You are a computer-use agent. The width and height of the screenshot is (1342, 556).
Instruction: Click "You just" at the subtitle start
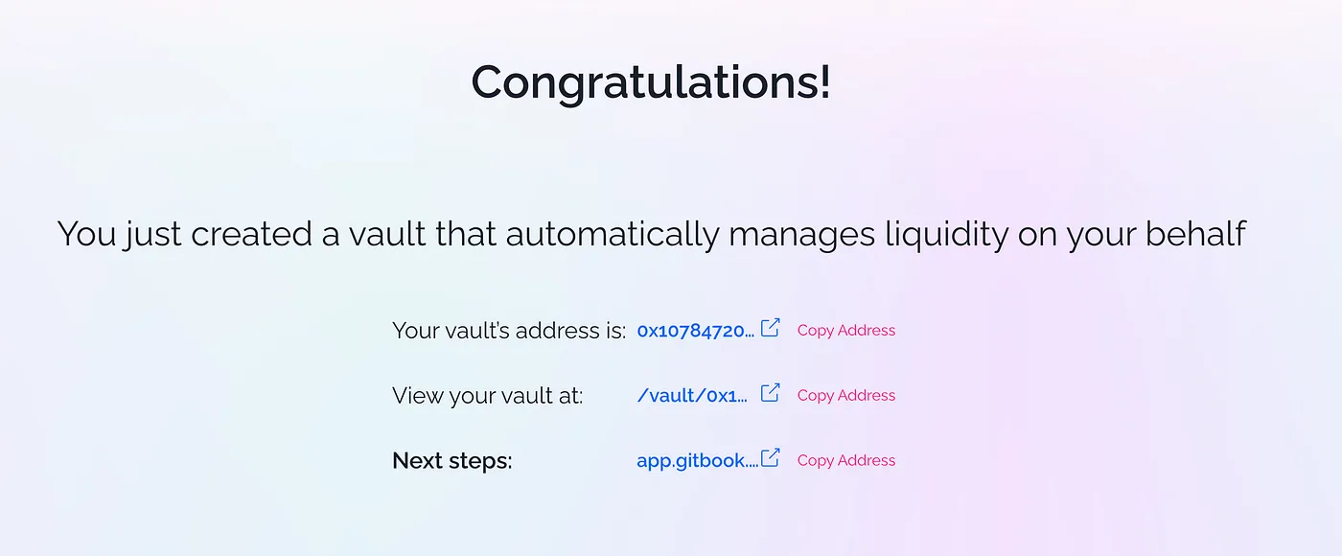(x=119, y=234)
